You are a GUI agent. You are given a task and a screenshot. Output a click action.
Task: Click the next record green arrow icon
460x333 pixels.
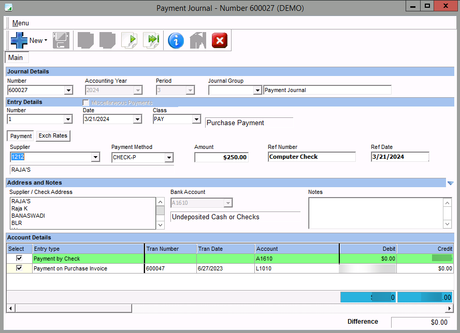click(x=130, y=40)
